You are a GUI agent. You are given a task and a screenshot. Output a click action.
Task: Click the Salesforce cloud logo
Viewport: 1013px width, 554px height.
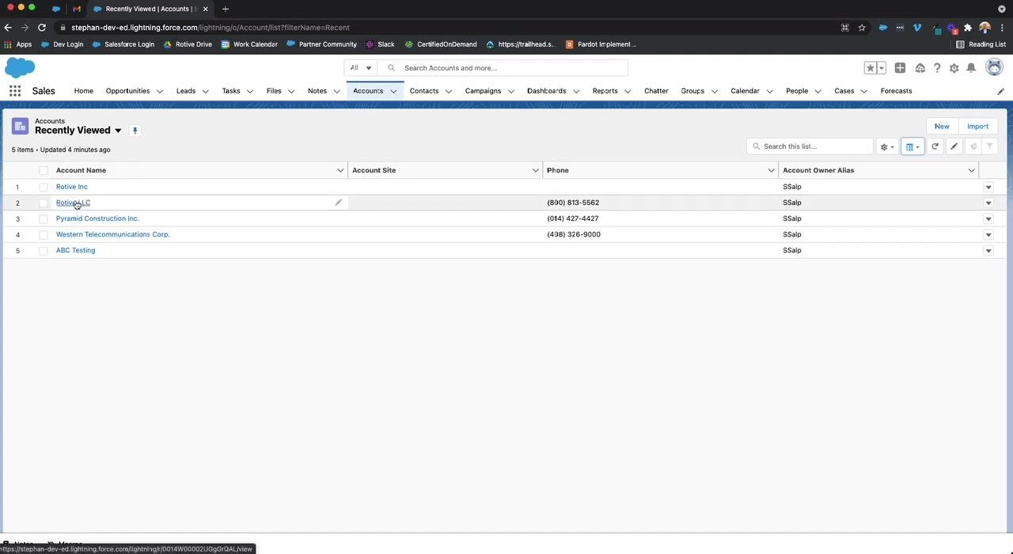(20, 67)
